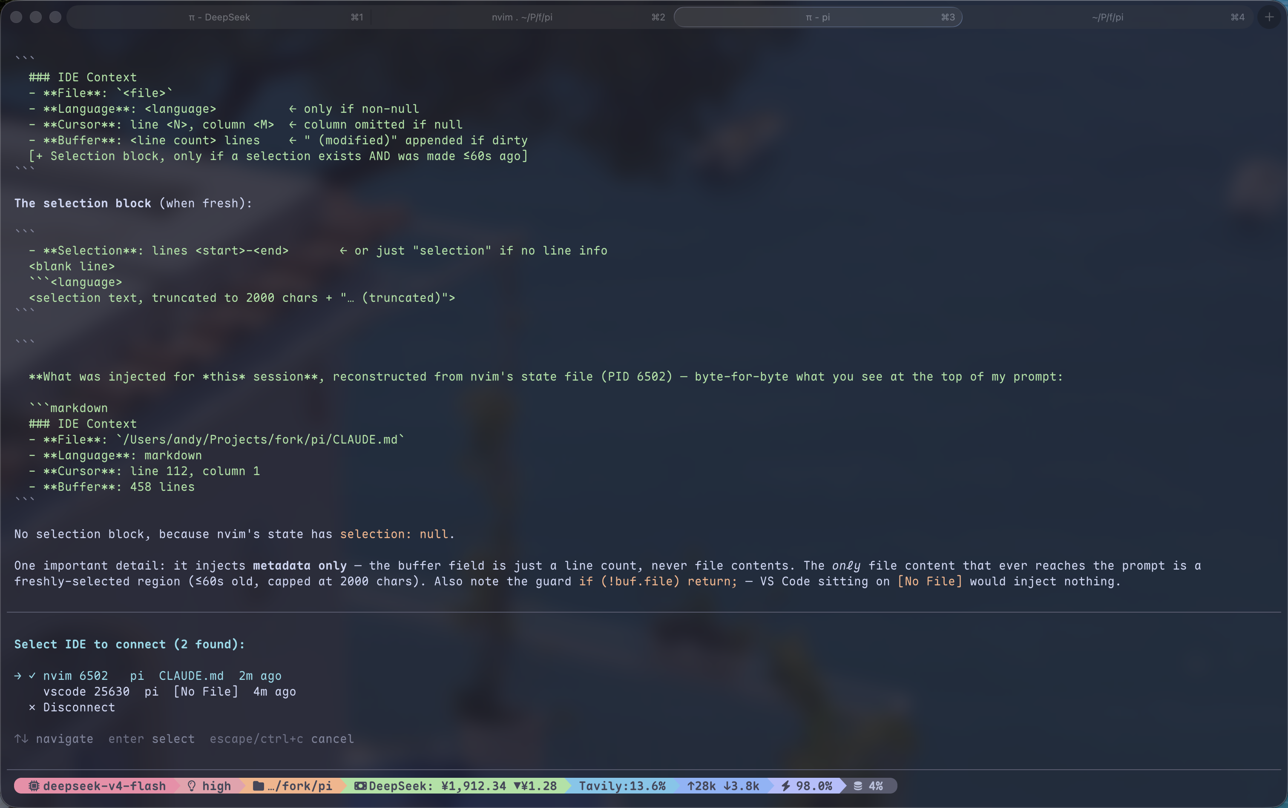Click the 4% context usage value
This screenshot has height=808, width=1288.
(876, 785)
